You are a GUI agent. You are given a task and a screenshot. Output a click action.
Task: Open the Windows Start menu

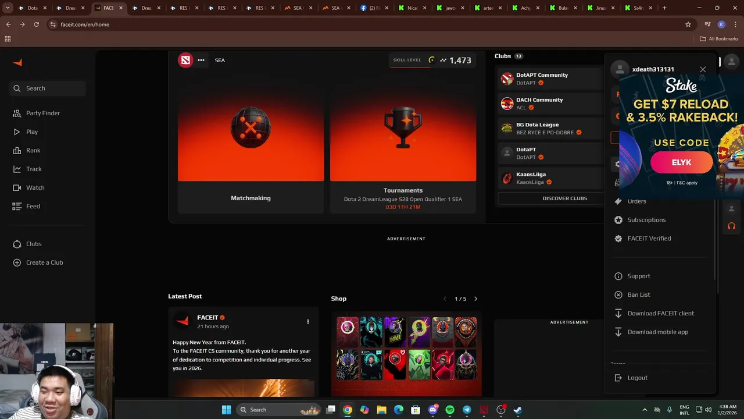pyautogui.click(x=226, y=410)
